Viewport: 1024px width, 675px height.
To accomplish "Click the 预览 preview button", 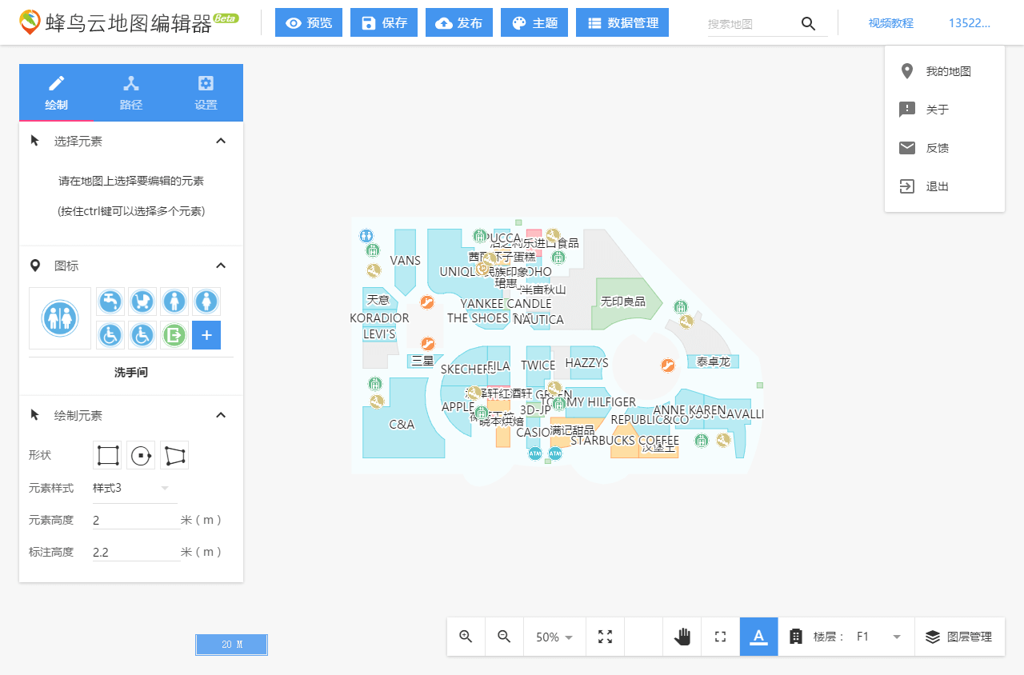I will [x=309, y=23].
